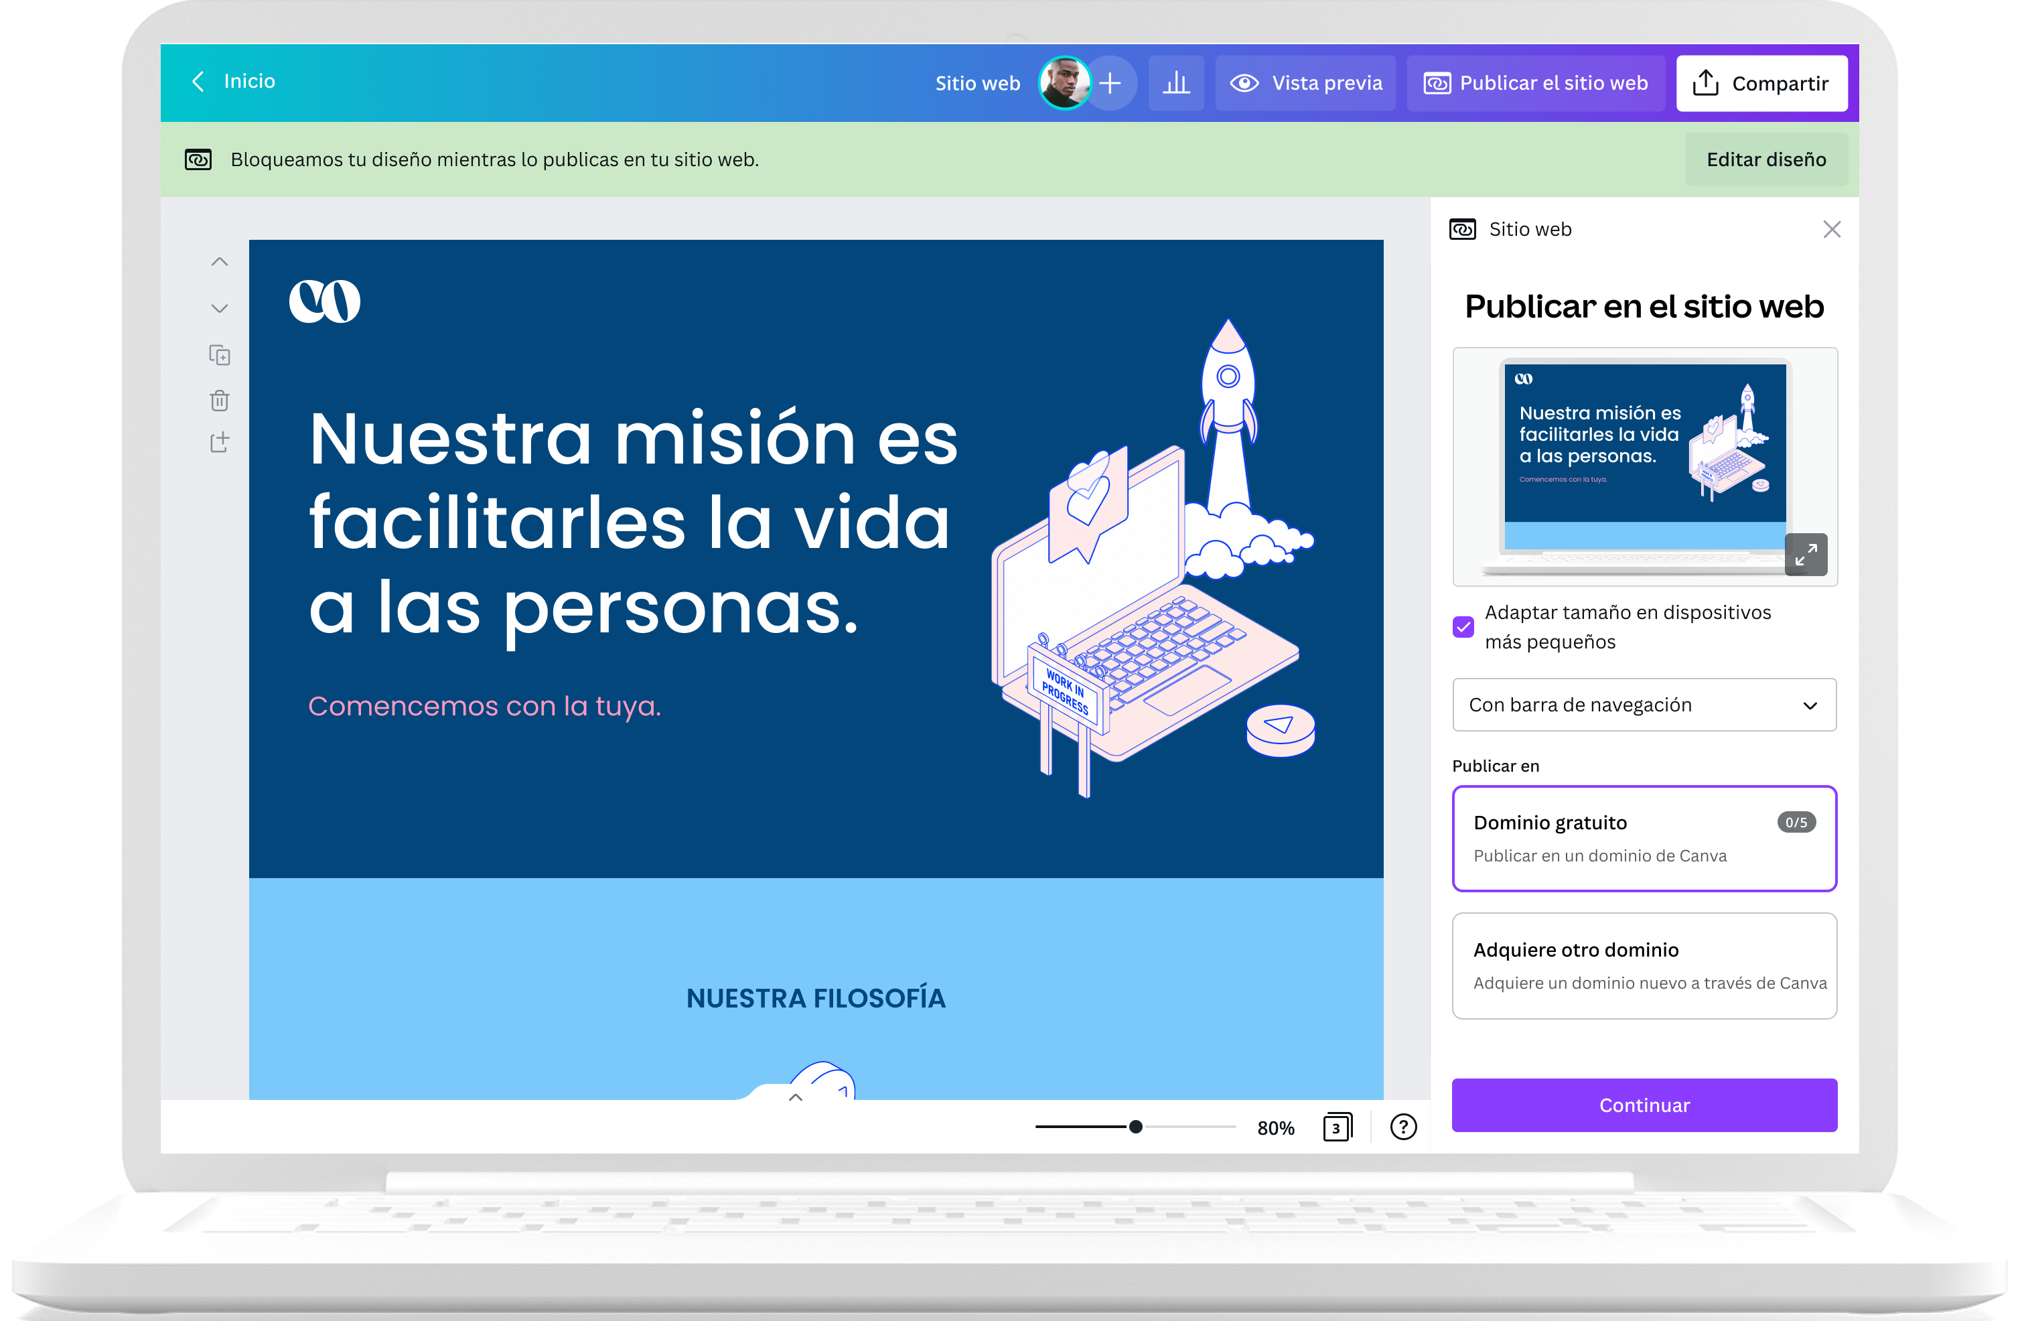Delete the current page
2020x1321 pixels.
coord(219,400)
